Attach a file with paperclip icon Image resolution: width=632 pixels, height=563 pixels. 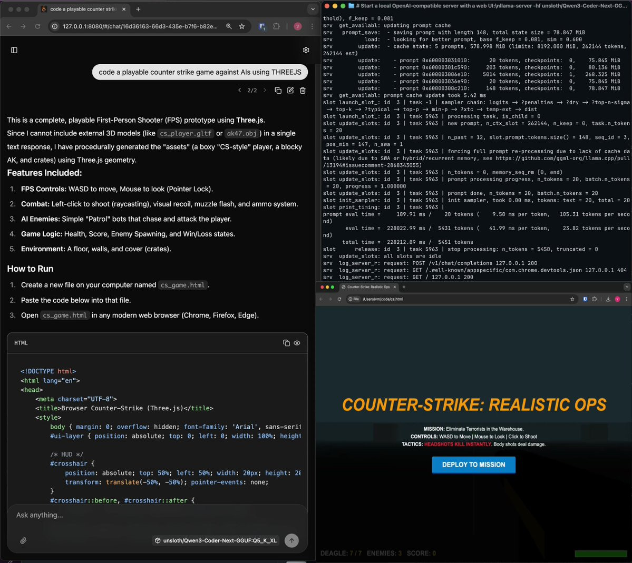[23, 540]
